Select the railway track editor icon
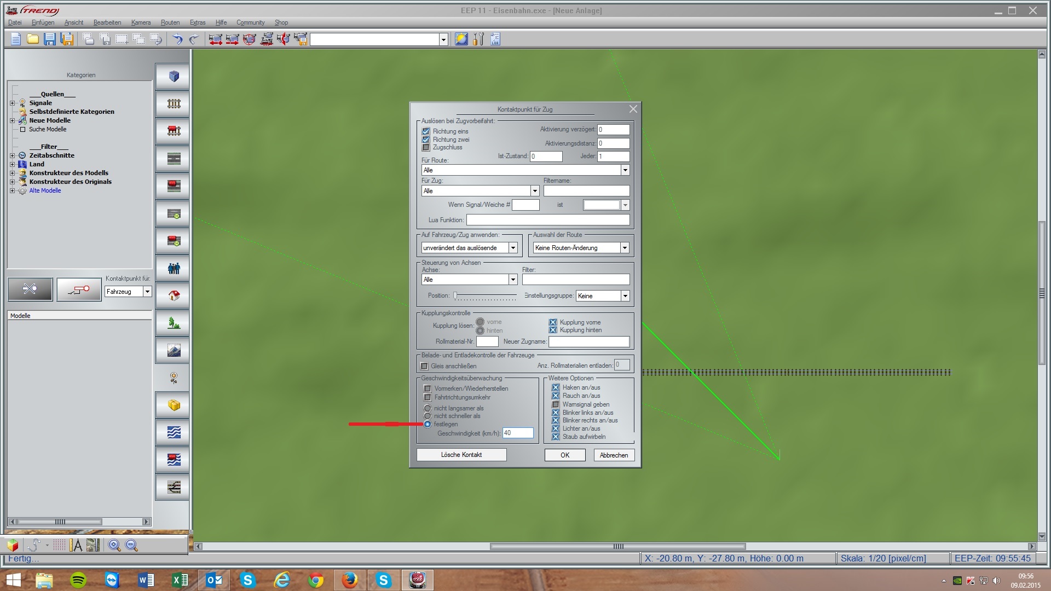The width and height of the screenshot is (1051, 591). 174,104
